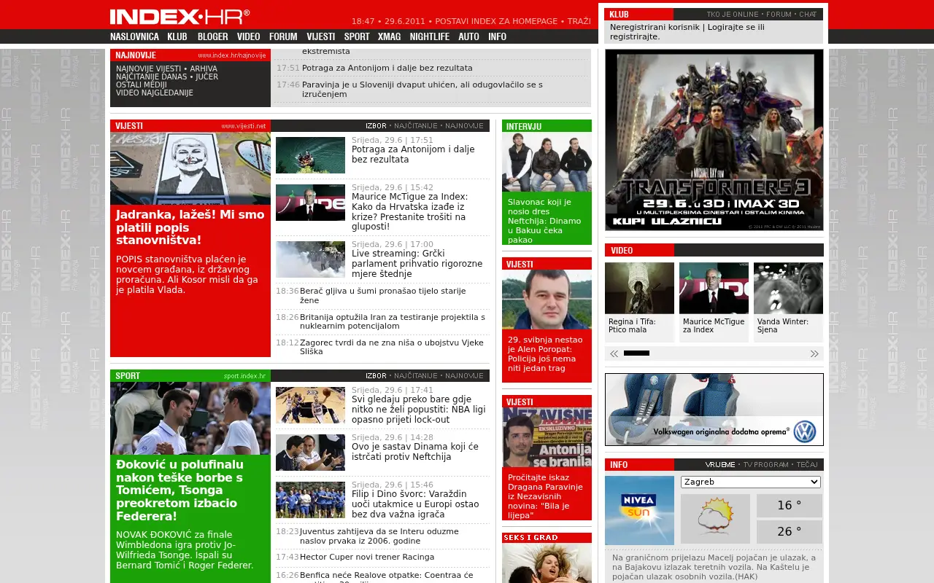
Task: Open the city dropdown showing Zagreb
Action: pyautogui.click(x=751, y=482)
